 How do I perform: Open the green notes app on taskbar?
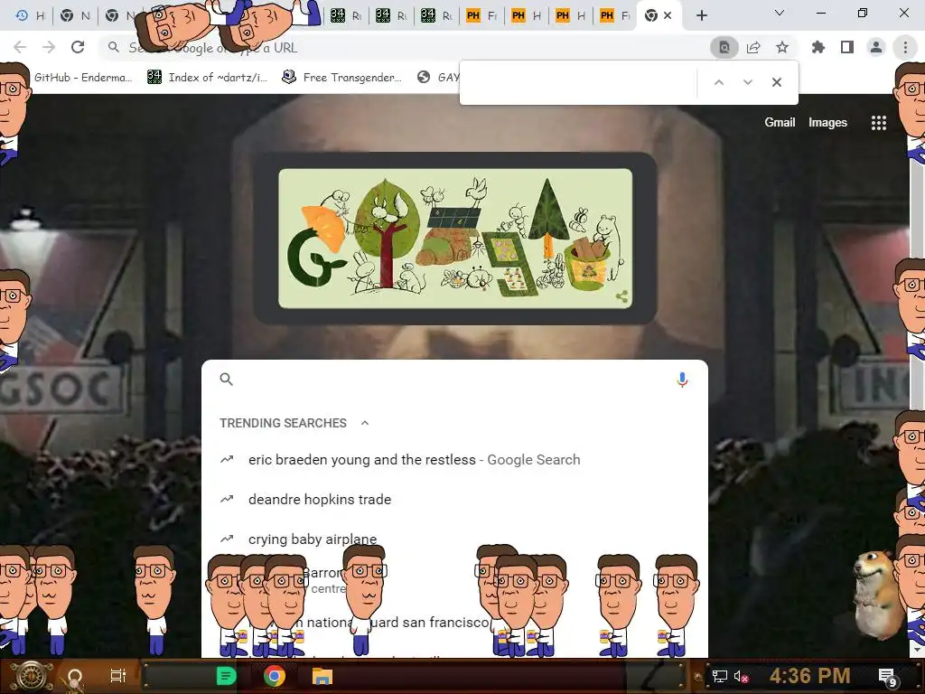227,676
